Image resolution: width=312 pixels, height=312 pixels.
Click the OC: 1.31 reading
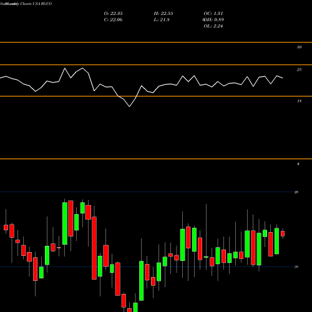(x=213, y=14)
